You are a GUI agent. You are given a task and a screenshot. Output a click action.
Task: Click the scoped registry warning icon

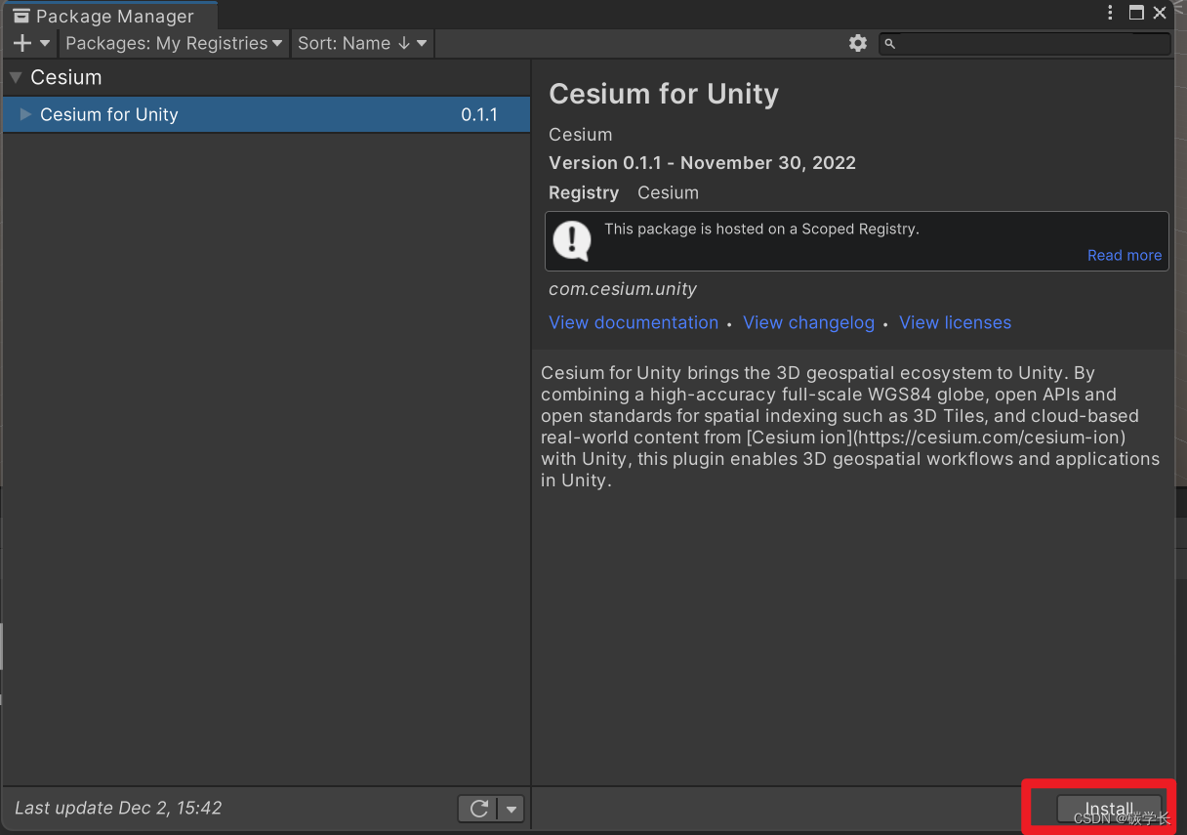[x=572, y=240]
